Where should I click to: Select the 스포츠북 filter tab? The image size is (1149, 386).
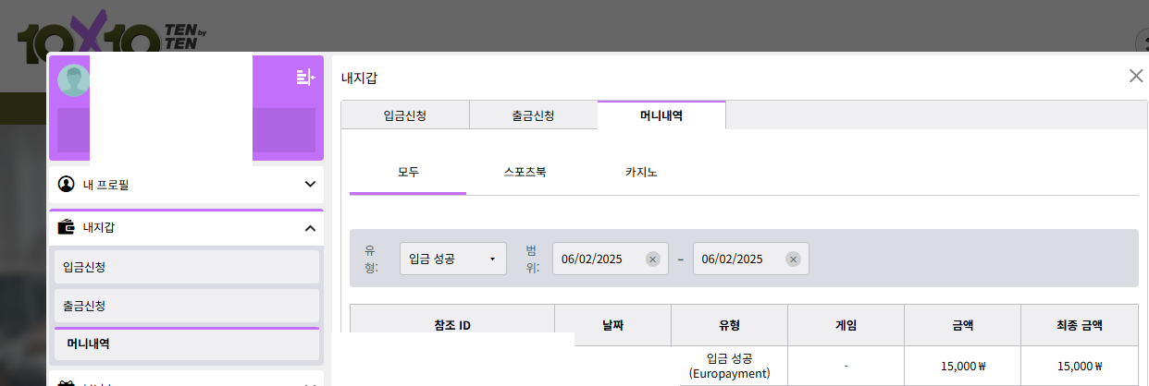(525, 173)
